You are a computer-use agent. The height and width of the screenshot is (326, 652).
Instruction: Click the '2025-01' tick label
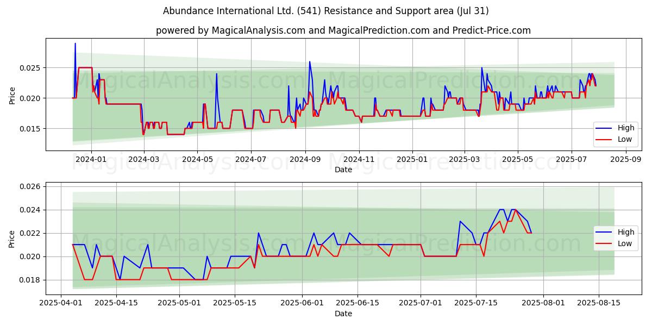(412, 159)
